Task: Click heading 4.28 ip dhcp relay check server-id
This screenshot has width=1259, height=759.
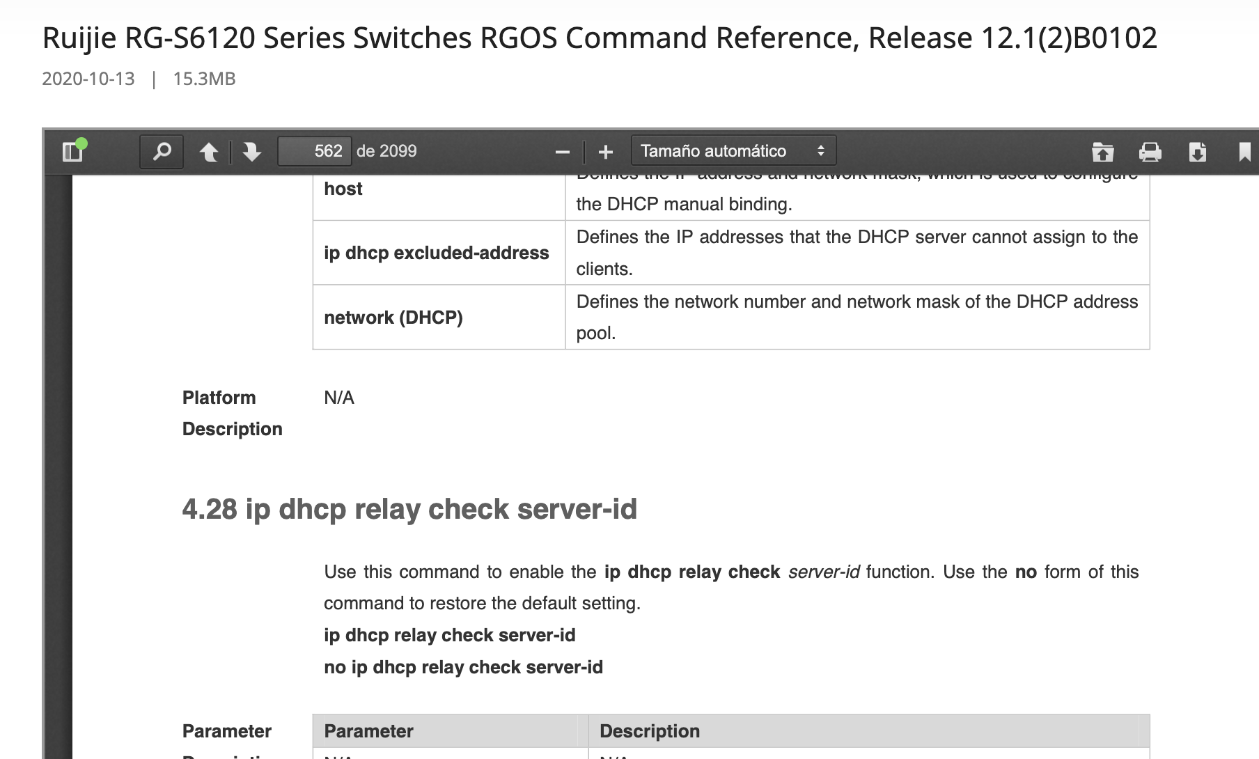Action: [409, 509]
